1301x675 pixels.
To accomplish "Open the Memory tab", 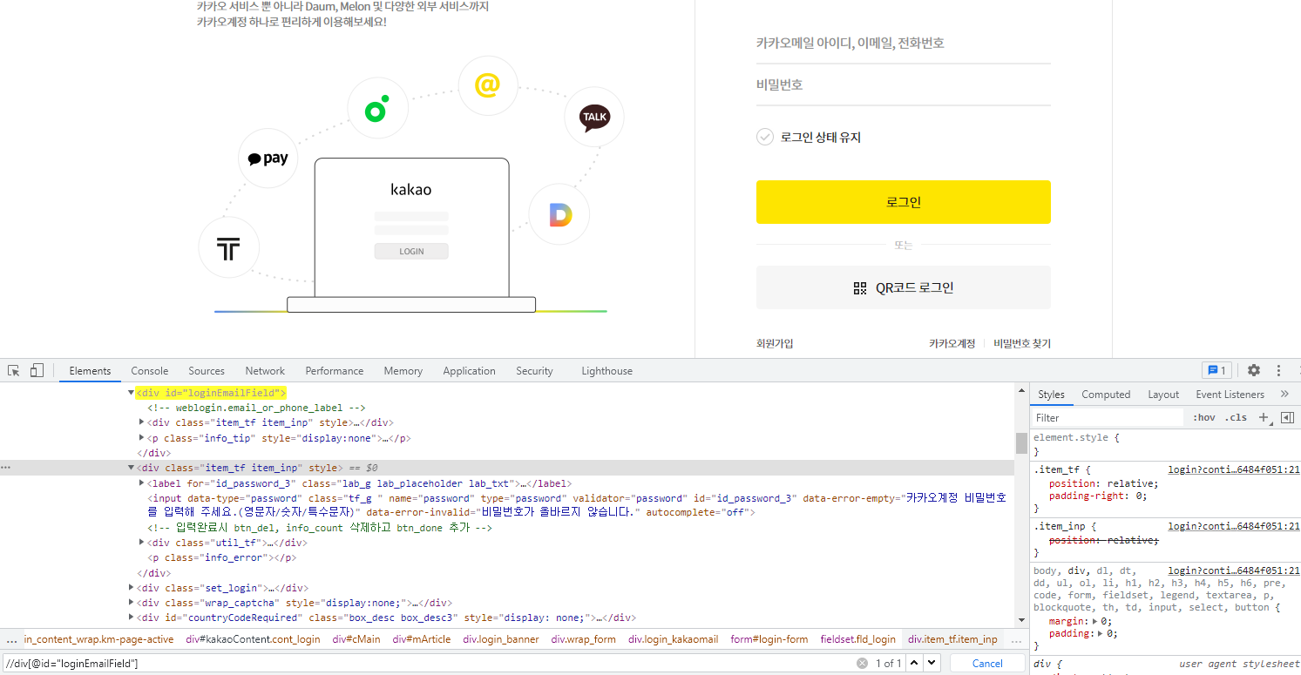I will tap(403, 370).
